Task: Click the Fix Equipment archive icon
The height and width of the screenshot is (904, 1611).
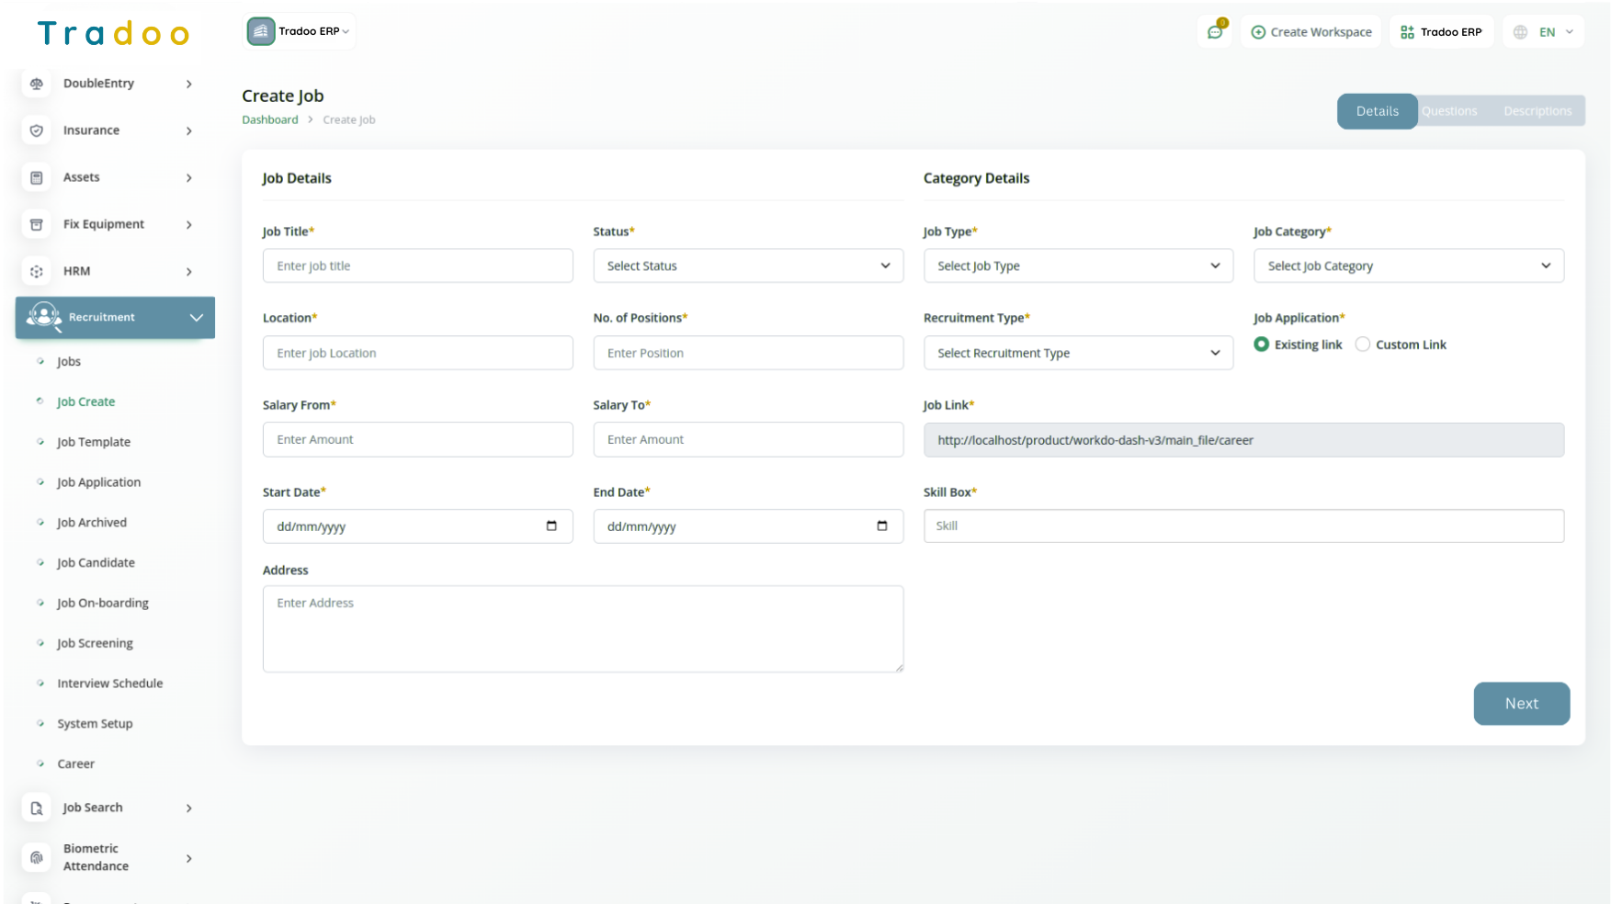Action: pyautogui.click(x=37, y=224)
